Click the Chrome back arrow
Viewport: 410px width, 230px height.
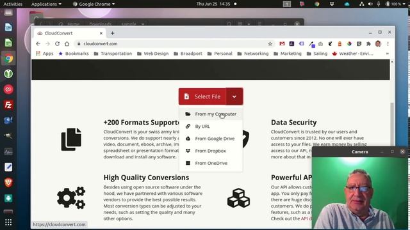38,44
